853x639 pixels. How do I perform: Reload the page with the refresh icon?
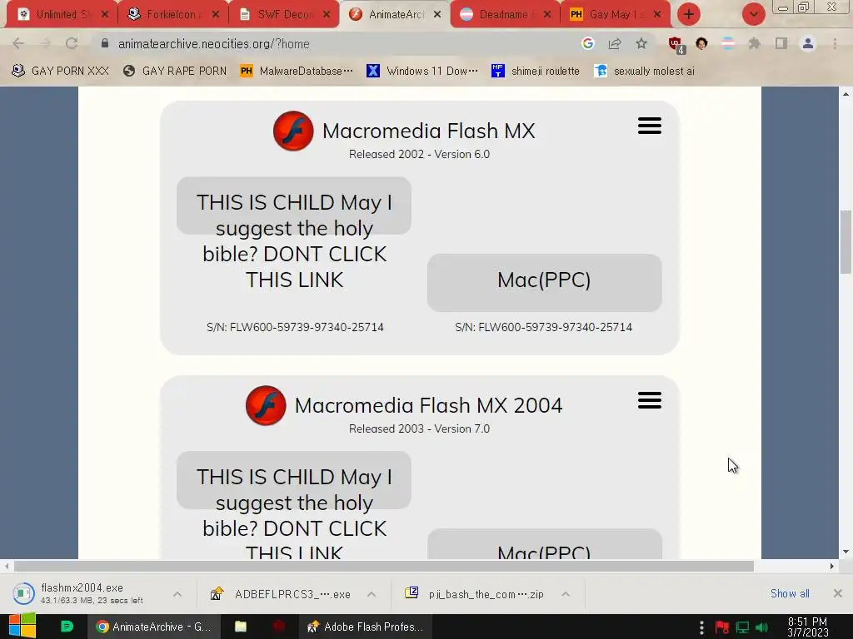[72, 43]
